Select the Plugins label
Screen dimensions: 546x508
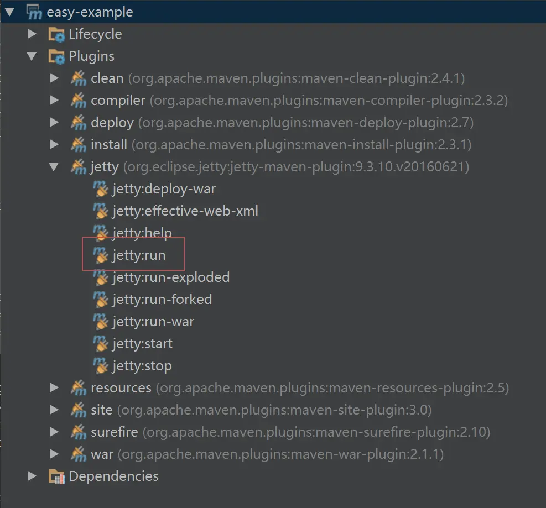(92, 57)
